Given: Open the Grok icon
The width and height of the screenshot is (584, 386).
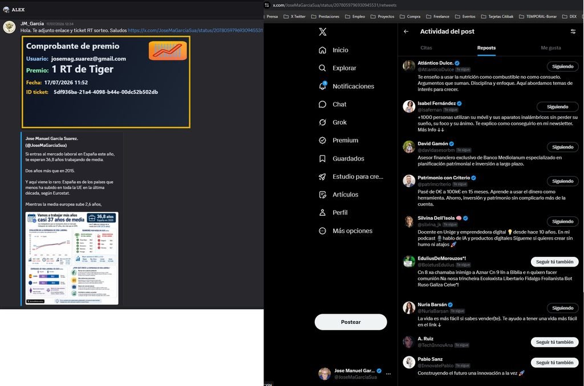Looking at the screenshot, I should (323, 122).
